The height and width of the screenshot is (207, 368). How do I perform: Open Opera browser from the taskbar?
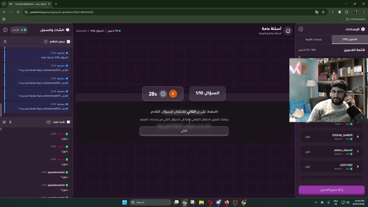(210, 202)
